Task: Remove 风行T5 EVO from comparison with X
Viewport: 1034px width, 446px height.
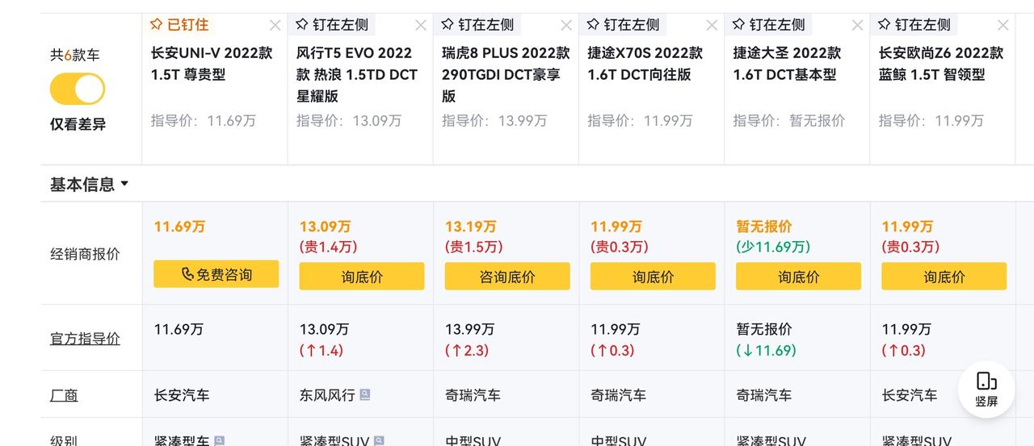Action: pyautogui.click(x=420, y=25)
